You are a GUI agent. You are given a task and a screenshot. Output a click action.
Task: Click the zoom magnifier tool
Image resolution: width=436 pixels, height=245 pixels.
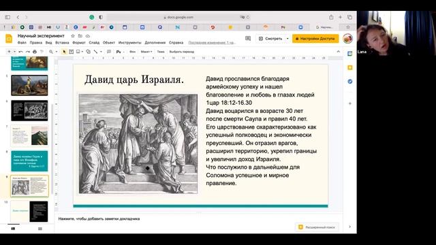tap(51, 52)
